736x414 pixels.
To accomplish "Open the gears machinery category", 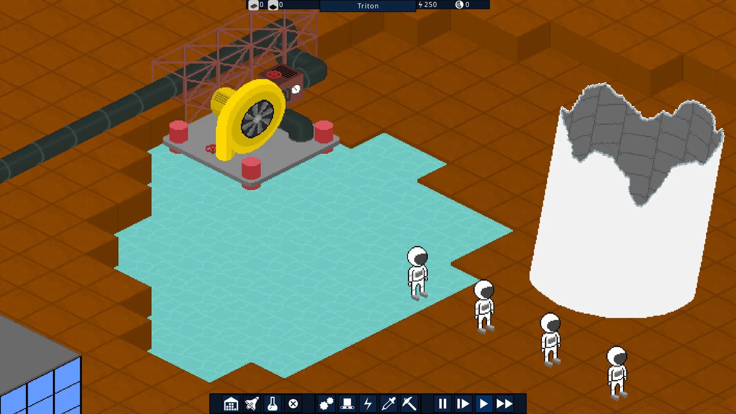I will [326, 404].
